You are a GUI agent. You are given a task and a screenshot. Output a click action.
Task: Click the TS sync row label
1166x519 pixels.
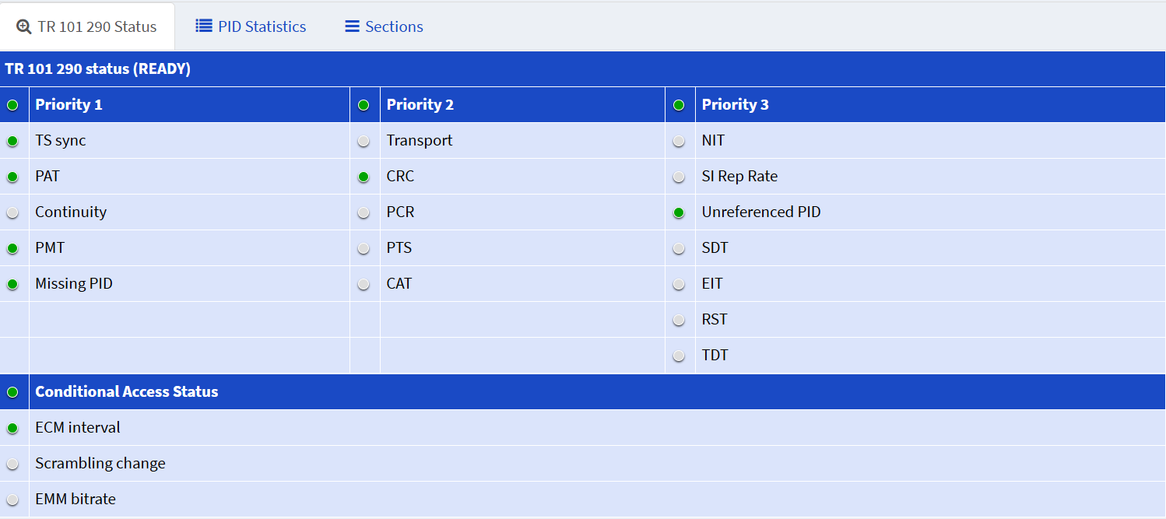[x=61, y=141]
